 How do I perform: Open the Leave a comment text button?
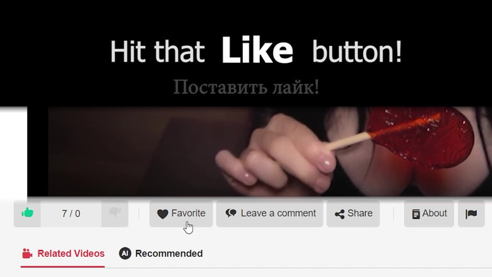point(278,213)
